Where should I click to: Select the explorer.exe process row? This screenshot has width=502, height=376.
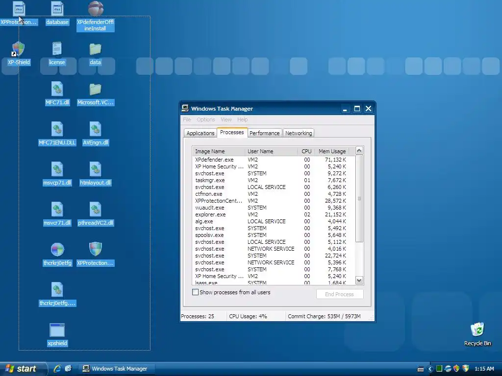click(x=274, y=214)
